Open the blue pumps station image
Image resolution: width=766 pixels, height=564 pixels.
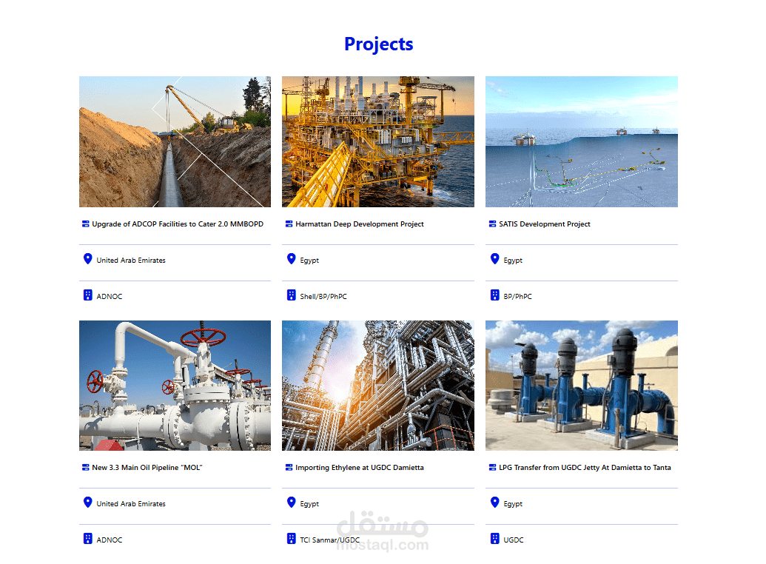581,386
